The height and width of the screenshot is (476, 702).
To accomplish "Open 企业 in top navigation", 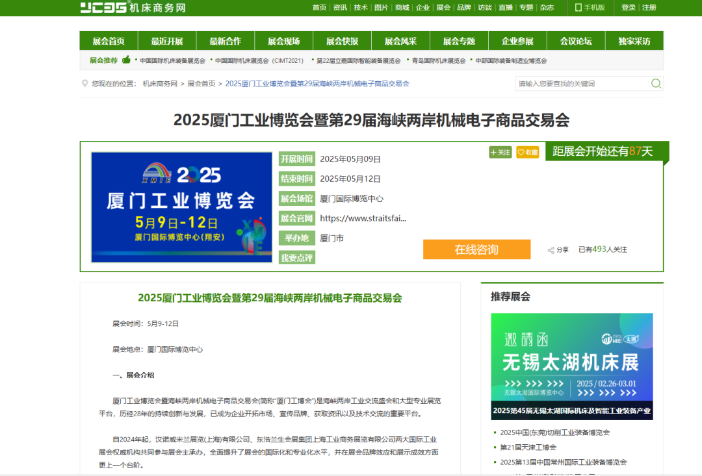I will pyautogui.click(x=422, y=8).
